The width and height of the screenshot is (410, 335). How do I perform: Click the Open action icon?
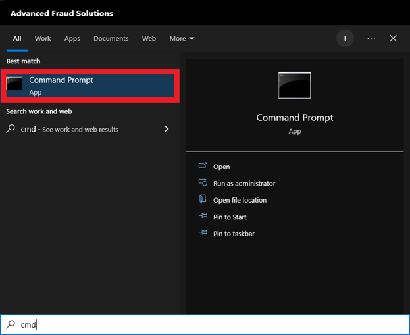pos(203,166)
